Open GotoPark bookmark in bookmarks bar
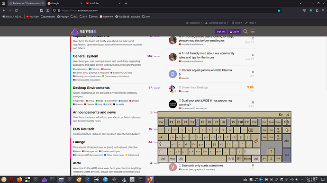Screen dimensions: 327x183 (106, 17)
